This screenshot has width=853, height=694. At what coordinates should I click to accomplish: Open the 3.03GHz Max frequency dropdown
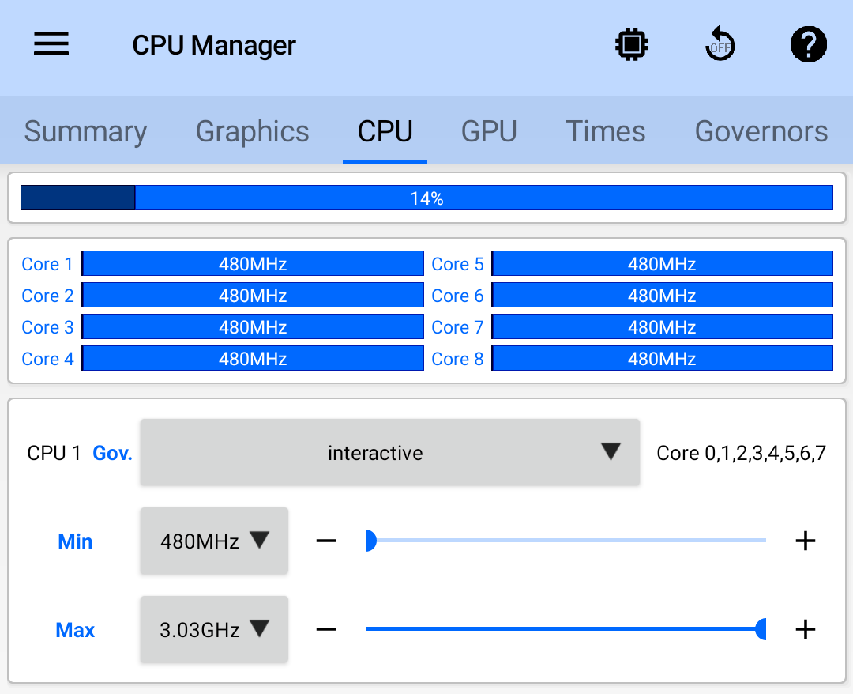[214, 630]
